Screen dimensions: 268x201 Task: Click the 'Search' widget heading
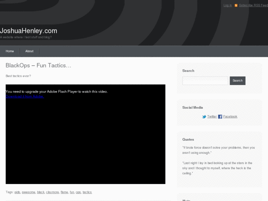(x=188, y=71)
